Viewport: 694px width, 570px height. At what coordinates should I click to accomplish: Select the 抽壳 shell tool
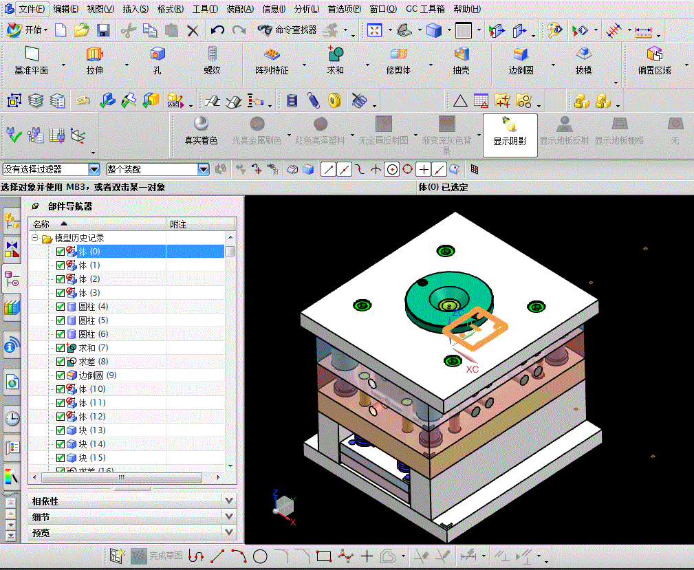[x=461, y=55]
